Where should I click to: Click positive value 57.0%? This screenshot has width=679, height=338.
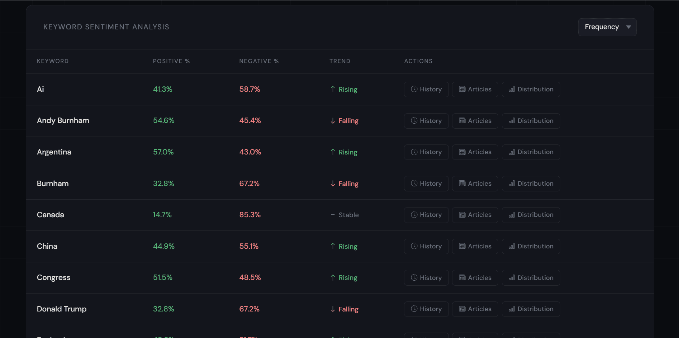point(163,152)
